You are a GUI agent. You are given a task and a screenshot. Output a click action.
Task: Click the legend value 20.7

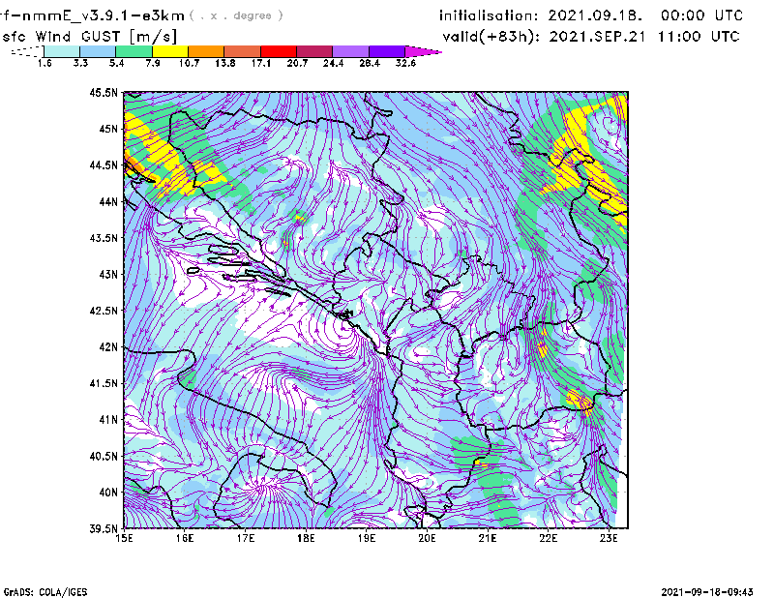pos(297,63)
